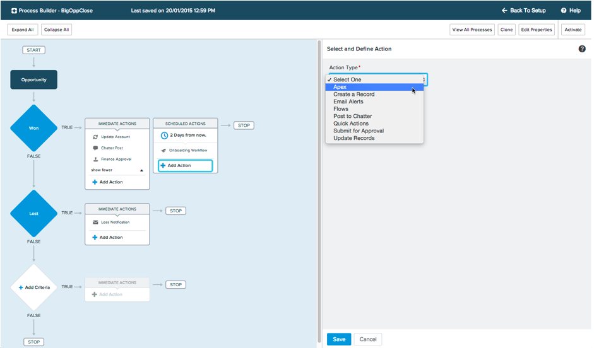Go Back To Setup
The image size is (594, 348).
(523, 11)
